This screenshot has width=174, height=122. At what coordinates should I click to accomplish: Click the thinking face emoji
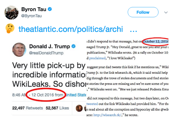10,28
